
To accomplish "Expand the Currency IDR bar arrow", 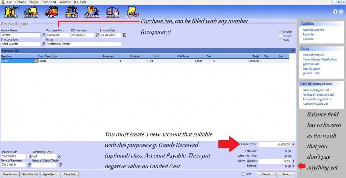I will click(293, 51).
